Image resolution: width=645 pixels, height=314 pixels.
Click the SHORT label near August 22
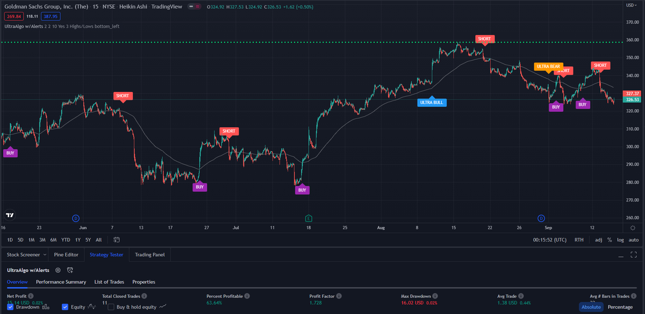pyautogui.click(x=485, y=39)
